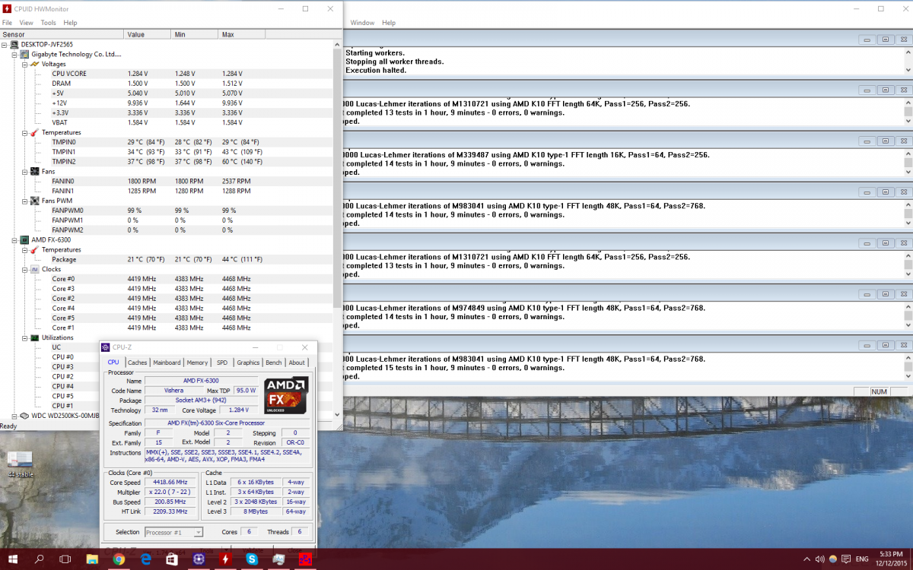Click the Fans PWM icon in the tree
Viewport: 913px width, 570px height.
[34, 201]
